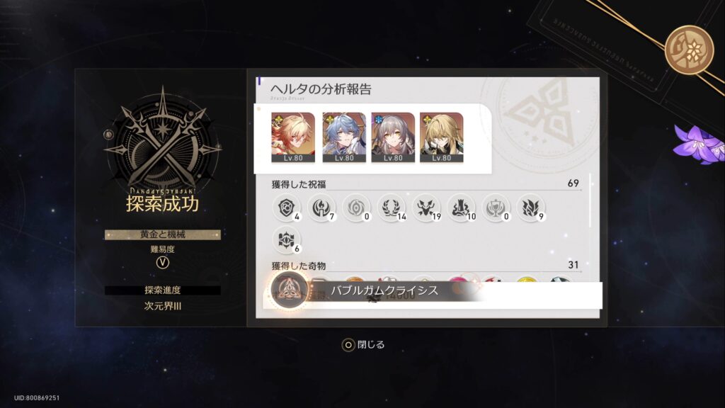
Task: Select the blue-haired Lv.80 character portrait
Action: pos(344,137)
